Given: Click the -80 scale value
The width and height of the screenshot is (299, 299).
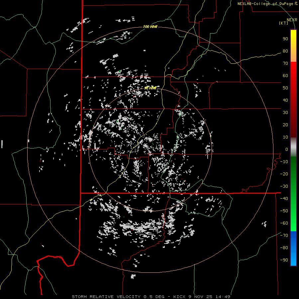Looking at the screenshot, I should 284,248.
